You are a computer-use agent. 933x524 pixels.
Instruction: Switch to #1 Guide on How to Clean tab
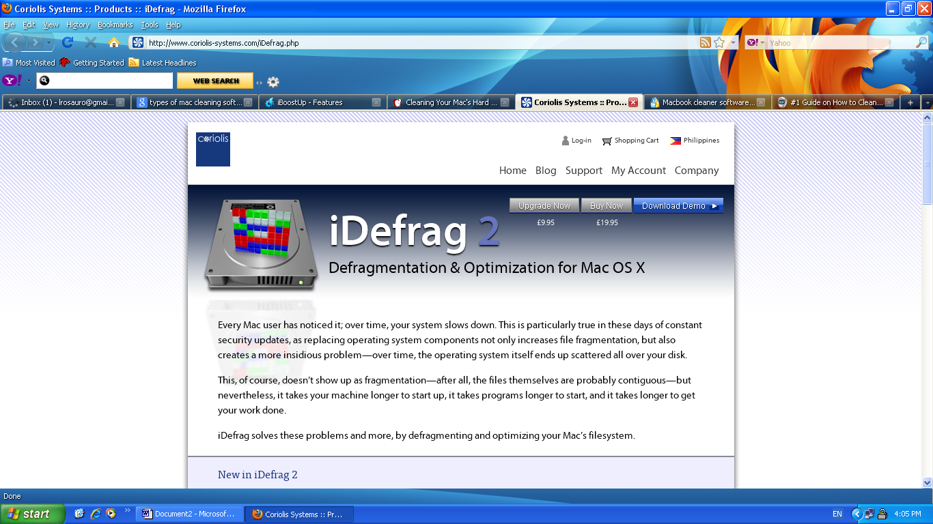pos(835,102)
